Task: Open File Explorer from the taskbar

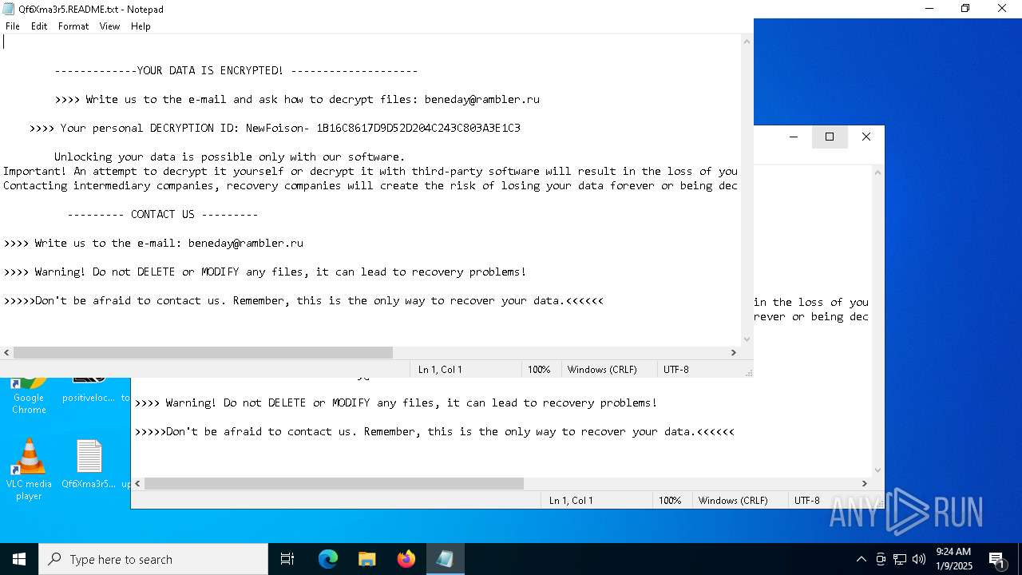Action: point(366,559)
